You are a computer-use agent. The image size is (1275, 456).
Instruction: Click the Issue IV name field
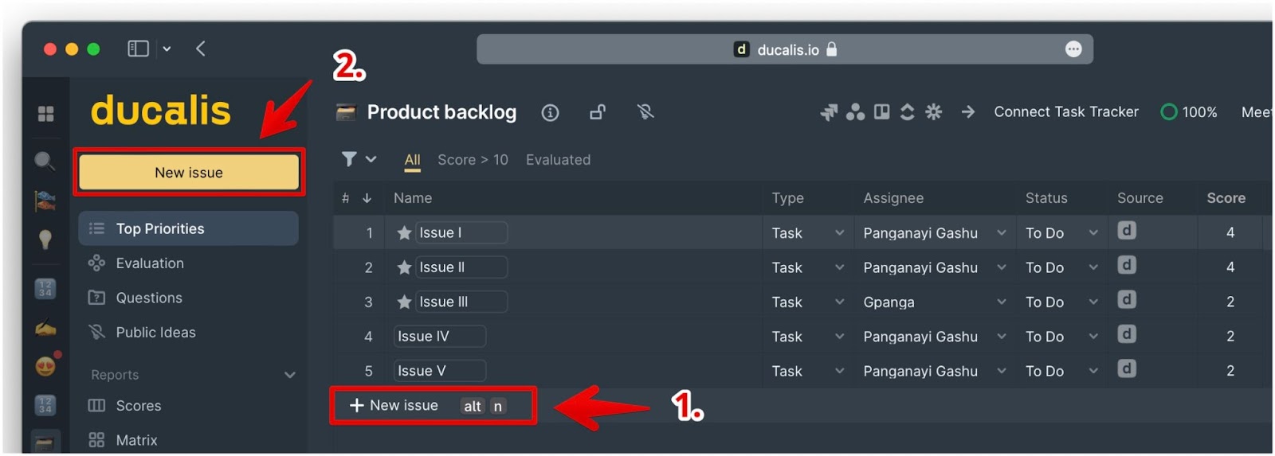(439, 337)
